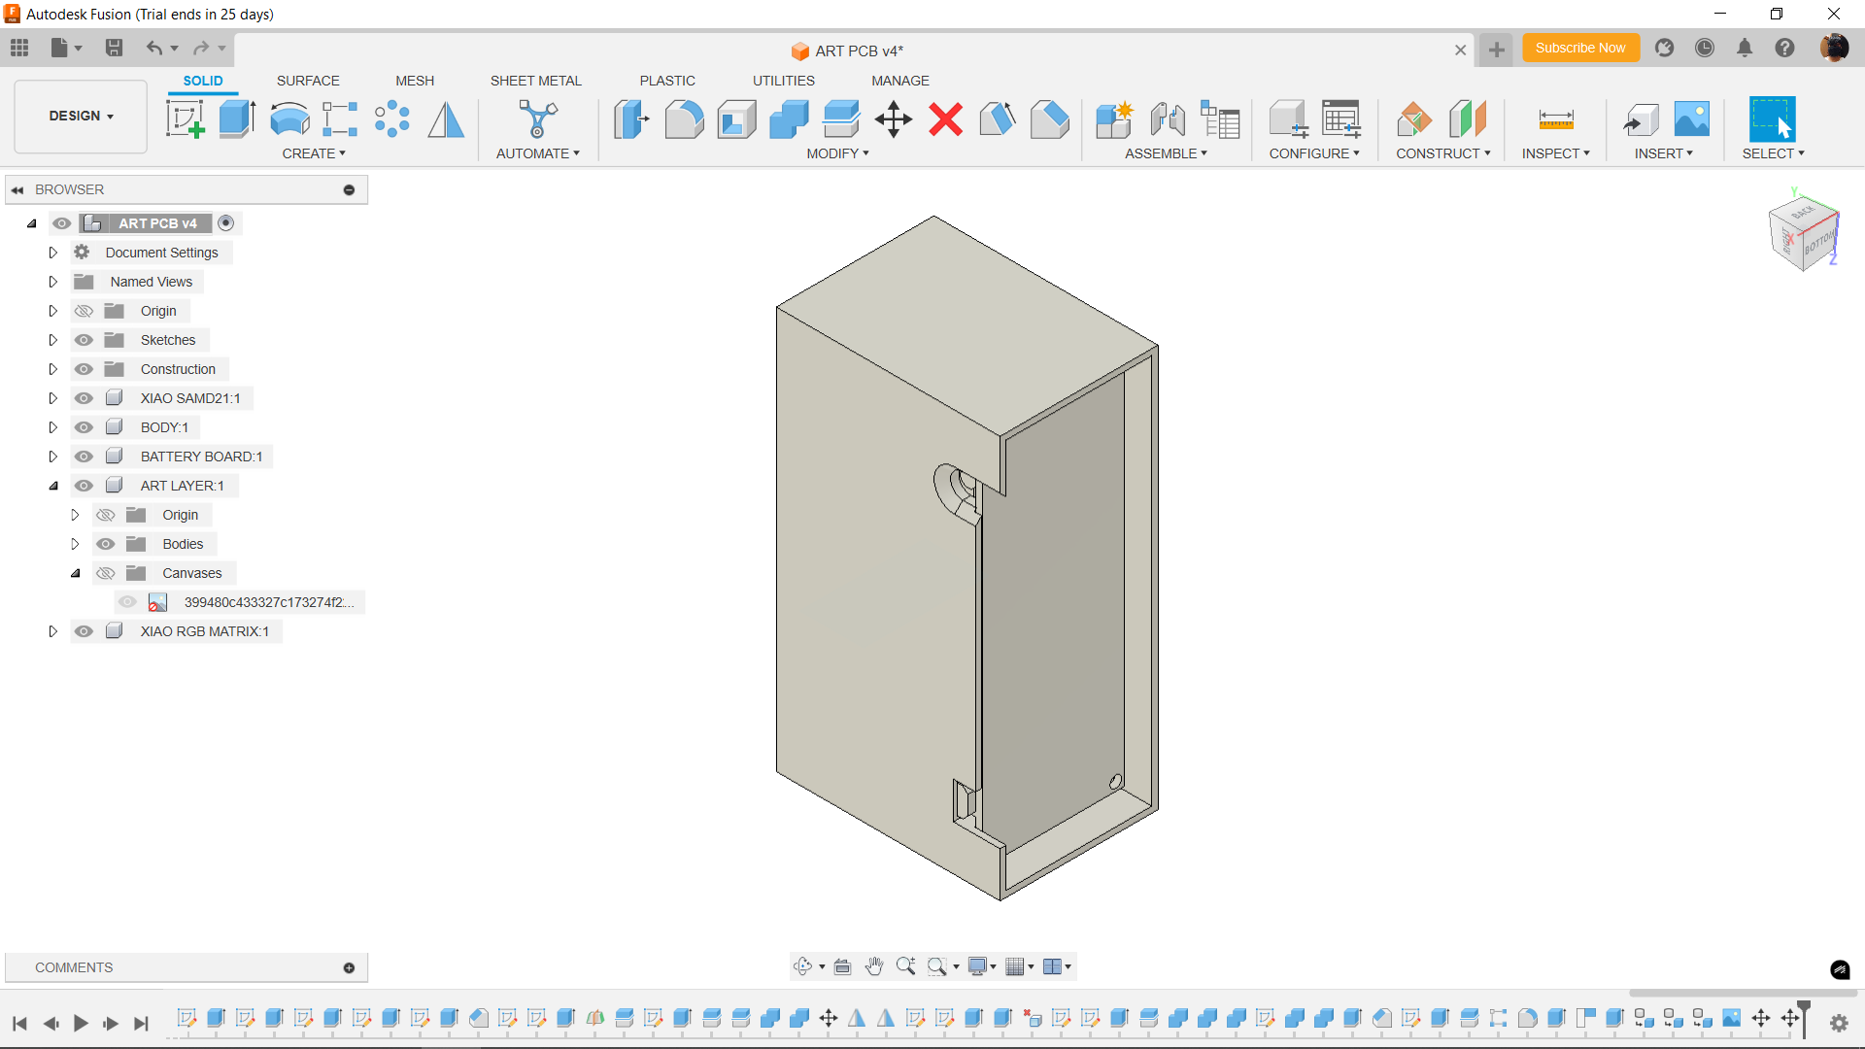Open the CONSTRUCT menu

click(1442, 153)
